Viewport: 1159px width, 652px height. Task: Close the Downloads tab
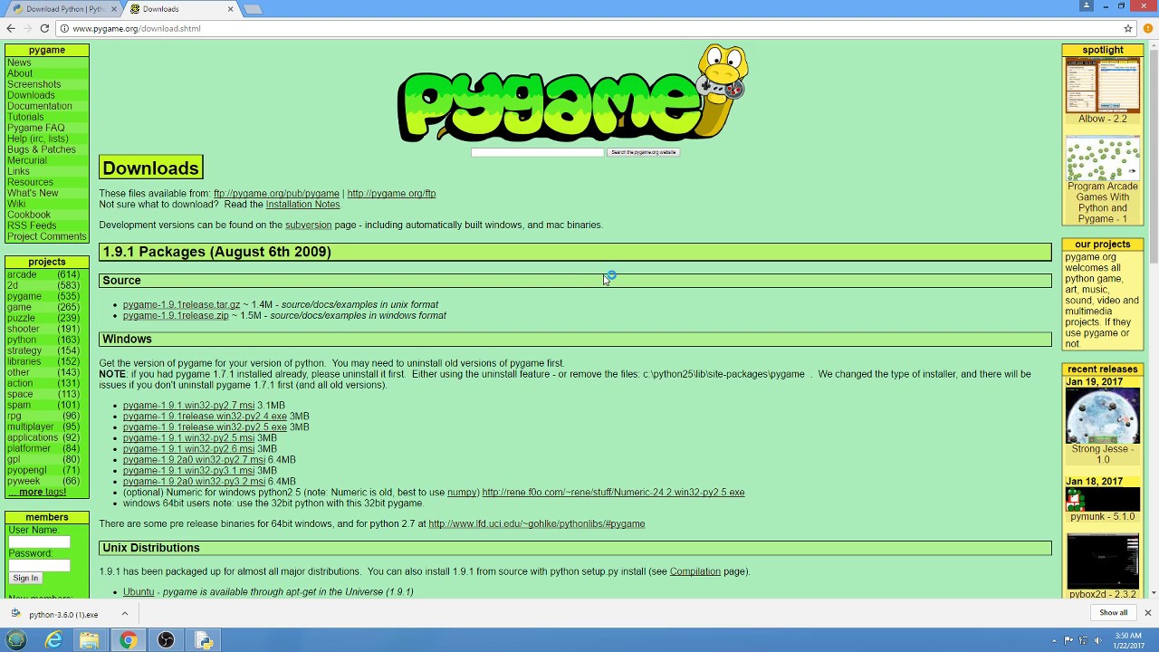tap(230, 9)
